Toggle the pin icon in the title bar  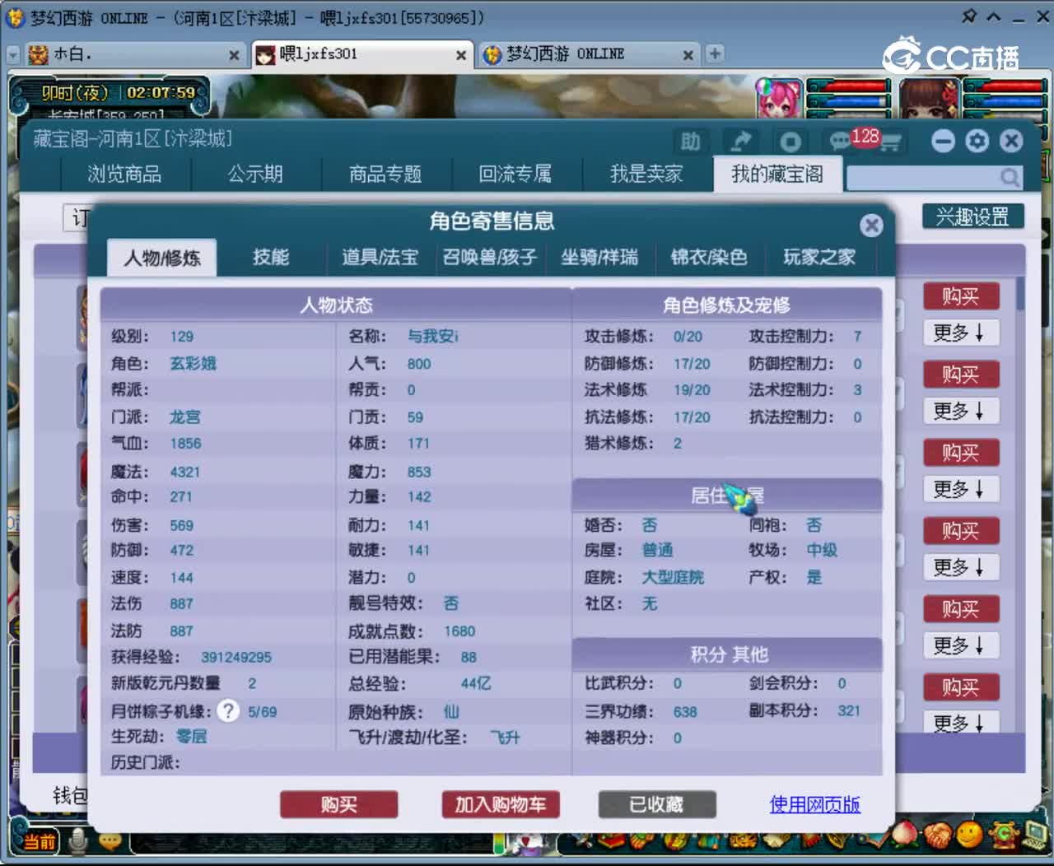tap(970, 16)
